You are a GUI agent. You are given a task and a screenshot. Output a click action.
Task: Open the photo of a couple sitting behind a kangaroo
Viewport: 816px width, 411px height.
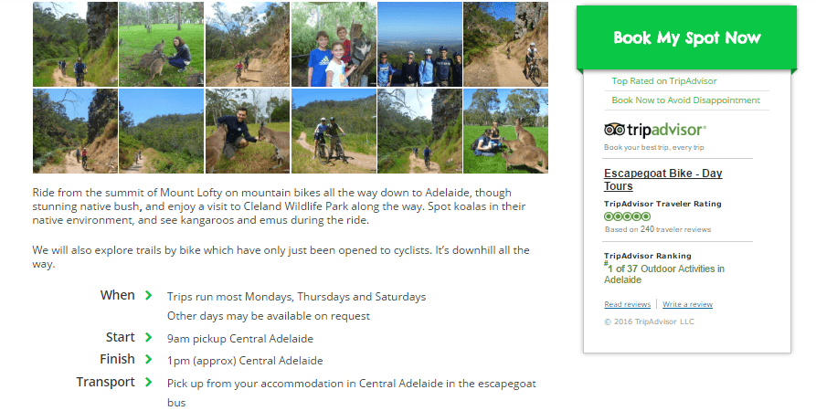coord(505,131)
